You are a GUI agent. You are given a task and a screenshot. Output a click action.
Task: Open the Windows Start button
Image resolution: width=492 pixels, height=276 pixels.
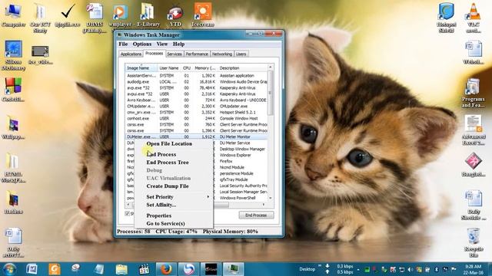(x=9, y=269)
